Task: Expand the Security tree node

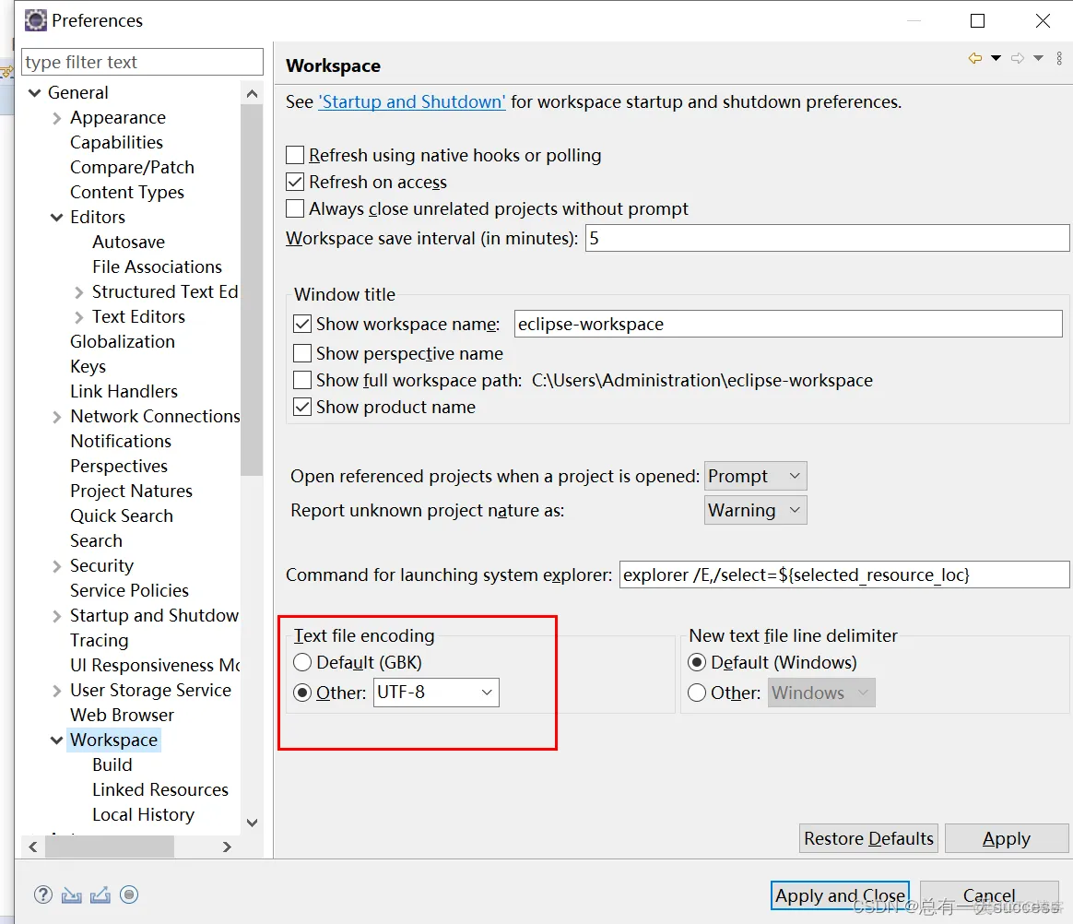Action: [57, 566]
